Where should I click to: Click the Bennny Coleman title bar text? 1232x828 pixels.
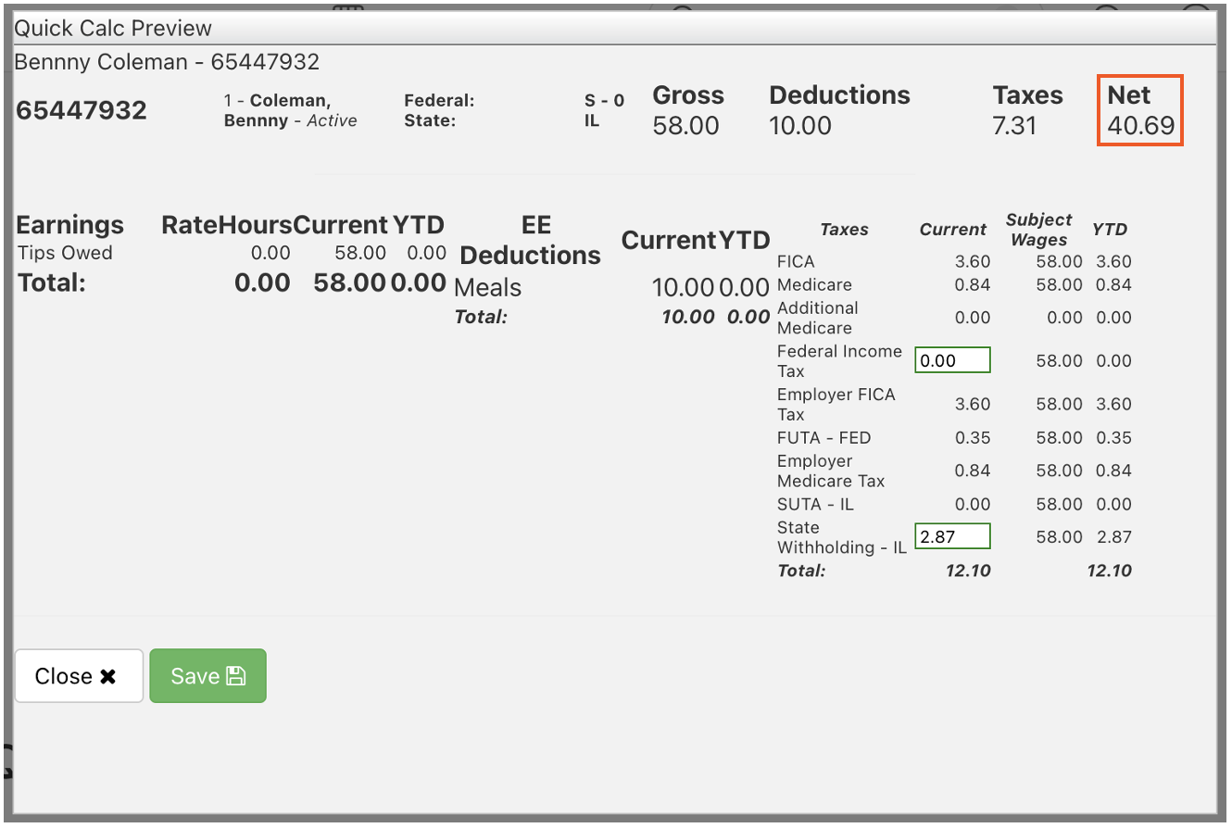click(167, 62)
